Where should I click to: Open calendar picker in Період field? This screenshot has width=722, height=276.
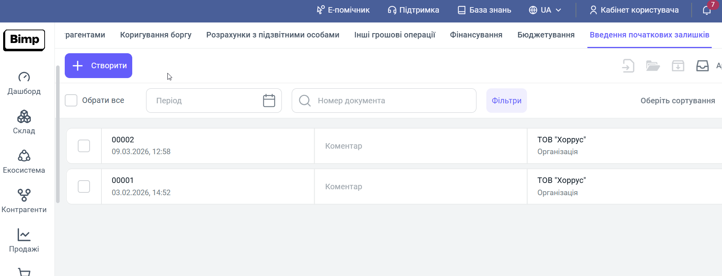(269, 101)
